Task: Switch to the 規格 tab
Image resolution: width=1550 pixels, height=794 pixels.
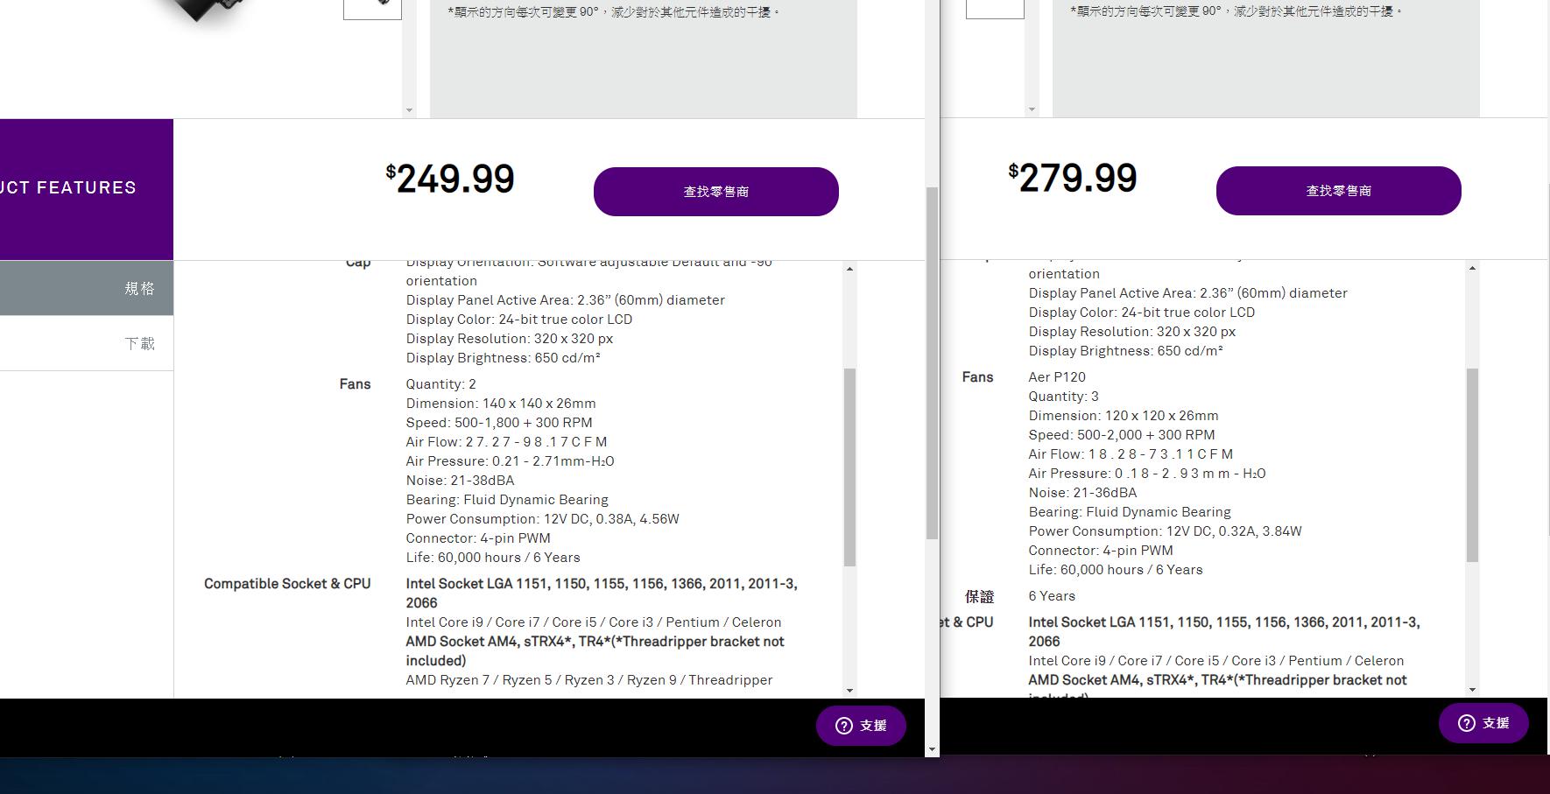Action: (87, 288)
